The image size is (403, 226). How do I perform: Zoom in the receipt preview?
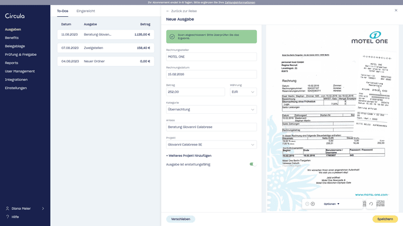[313, 204]
